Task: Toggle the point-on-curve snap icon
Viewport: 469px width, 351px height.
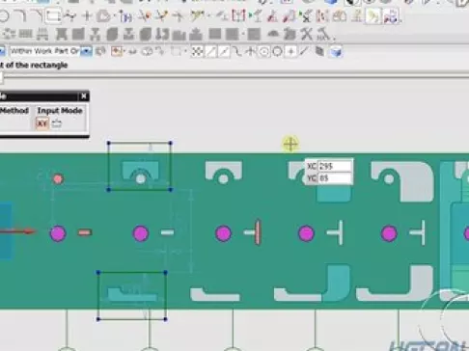Action: pyautogui.click(x=304, y=51)
